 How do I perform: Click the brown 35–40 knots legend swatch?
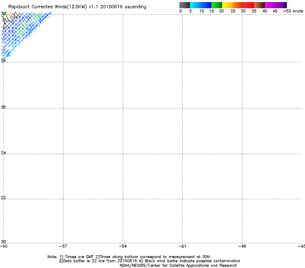(x=260, y=5)
